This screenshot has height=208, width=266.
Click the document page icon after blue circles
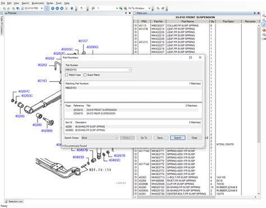[x=66, y=8]
